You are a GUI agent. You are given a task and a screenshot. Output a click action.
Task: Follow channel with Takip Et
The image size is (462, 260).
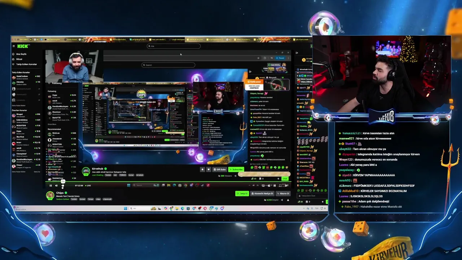pyautogui.click(x=242, y=194)
